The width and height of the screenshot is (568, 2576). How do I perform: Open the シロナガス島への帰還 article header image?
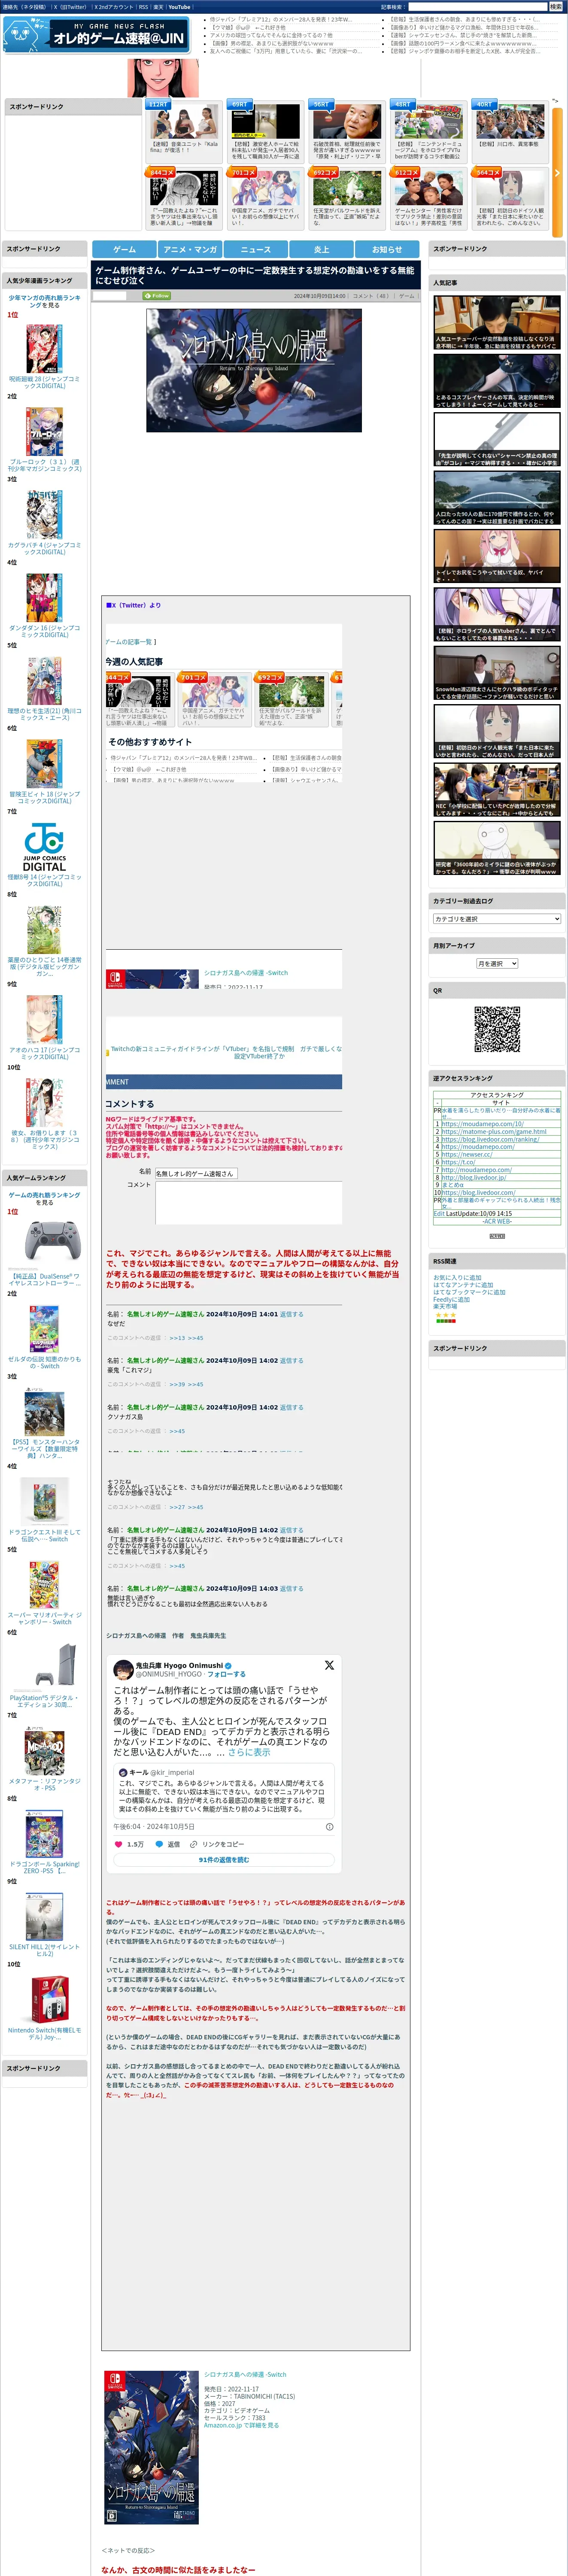point(254,370)
